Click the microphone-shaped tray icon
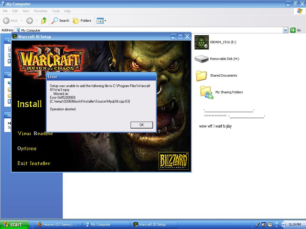 [258, 225]
